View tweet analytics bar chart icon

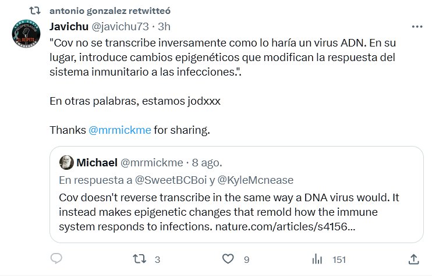pos(318,259)
